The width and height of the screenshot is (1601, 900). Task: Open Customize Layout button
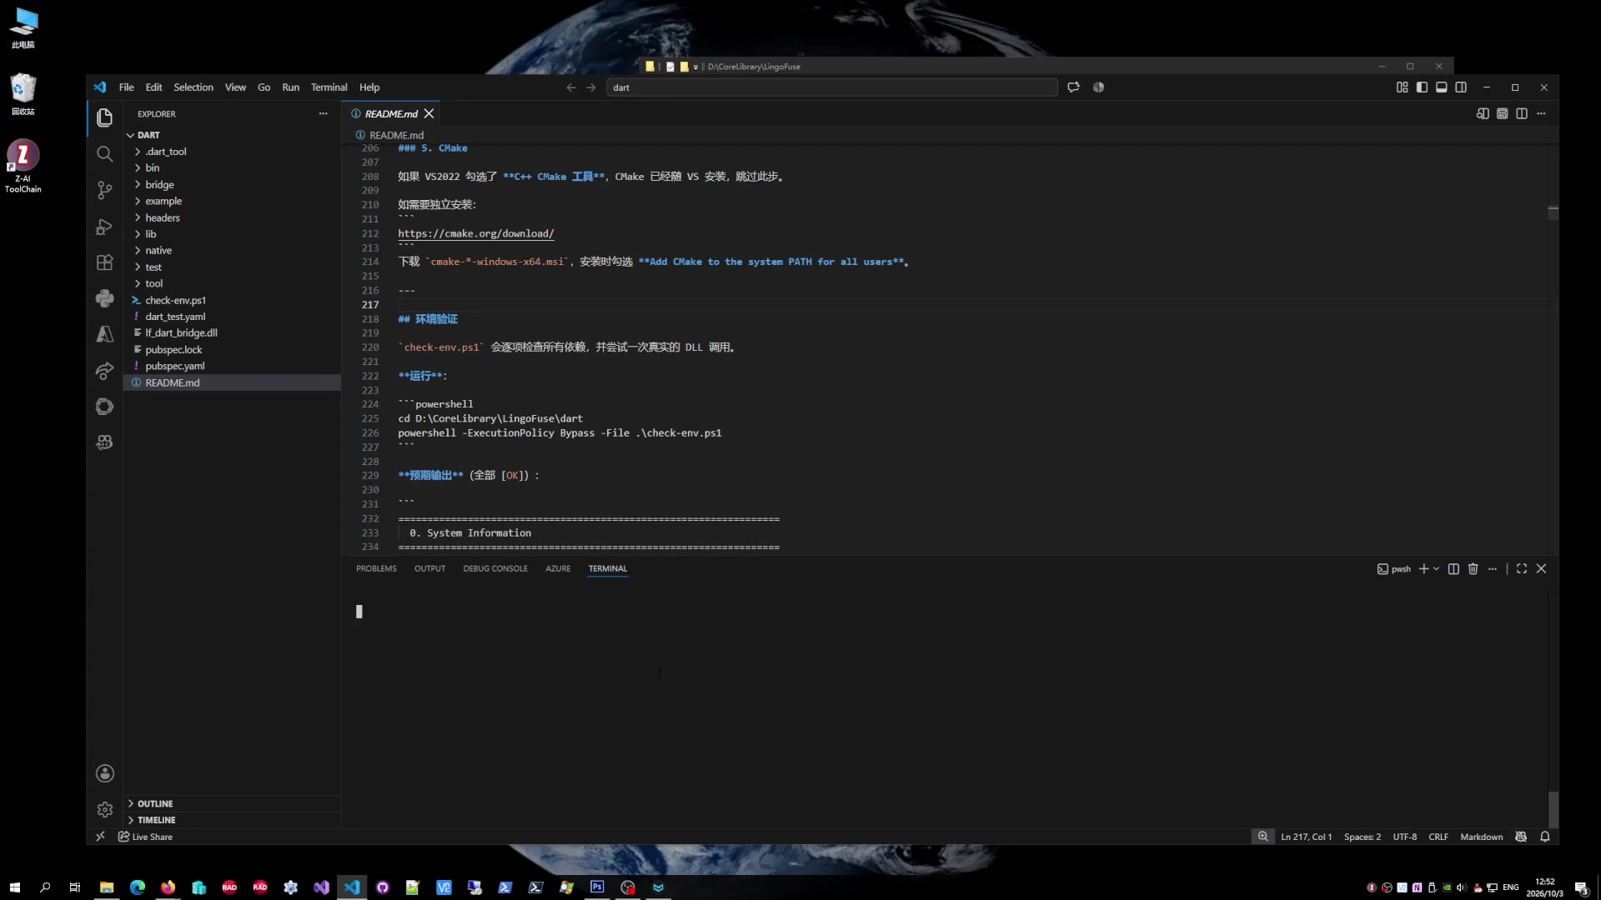(1403, 87)
